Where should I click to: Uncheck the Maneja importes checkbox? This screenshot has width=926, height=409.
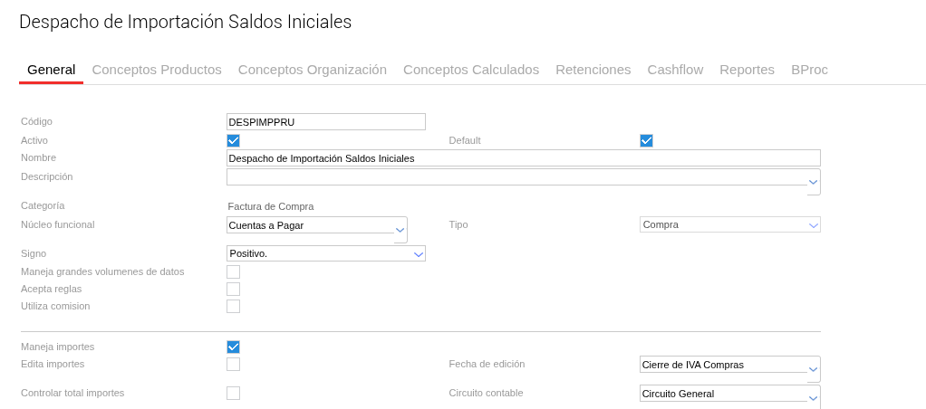[x=233, y=347]
